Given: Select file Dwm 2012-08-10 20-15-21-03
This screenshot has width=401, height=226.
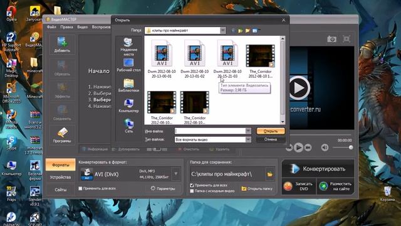Looking at the screenshot, I should tap(227, 59).
